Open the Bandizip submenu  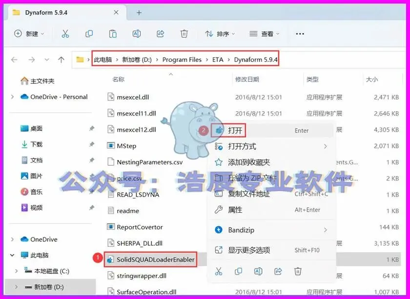pyautogui.click(x=272, y=230)
